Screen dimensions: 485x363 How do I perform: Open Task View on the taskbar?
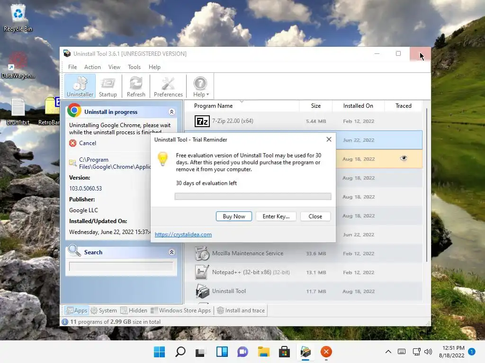coord(200,352)
